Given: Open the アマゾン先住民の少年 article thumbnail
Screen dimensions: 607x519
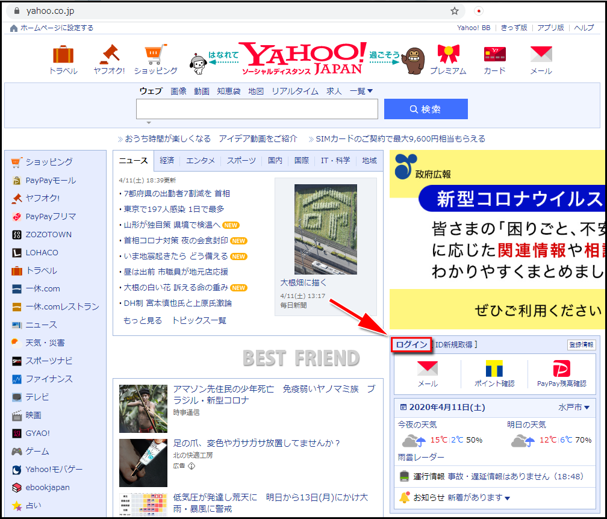Looking at the screenshot, I should 143,409.
